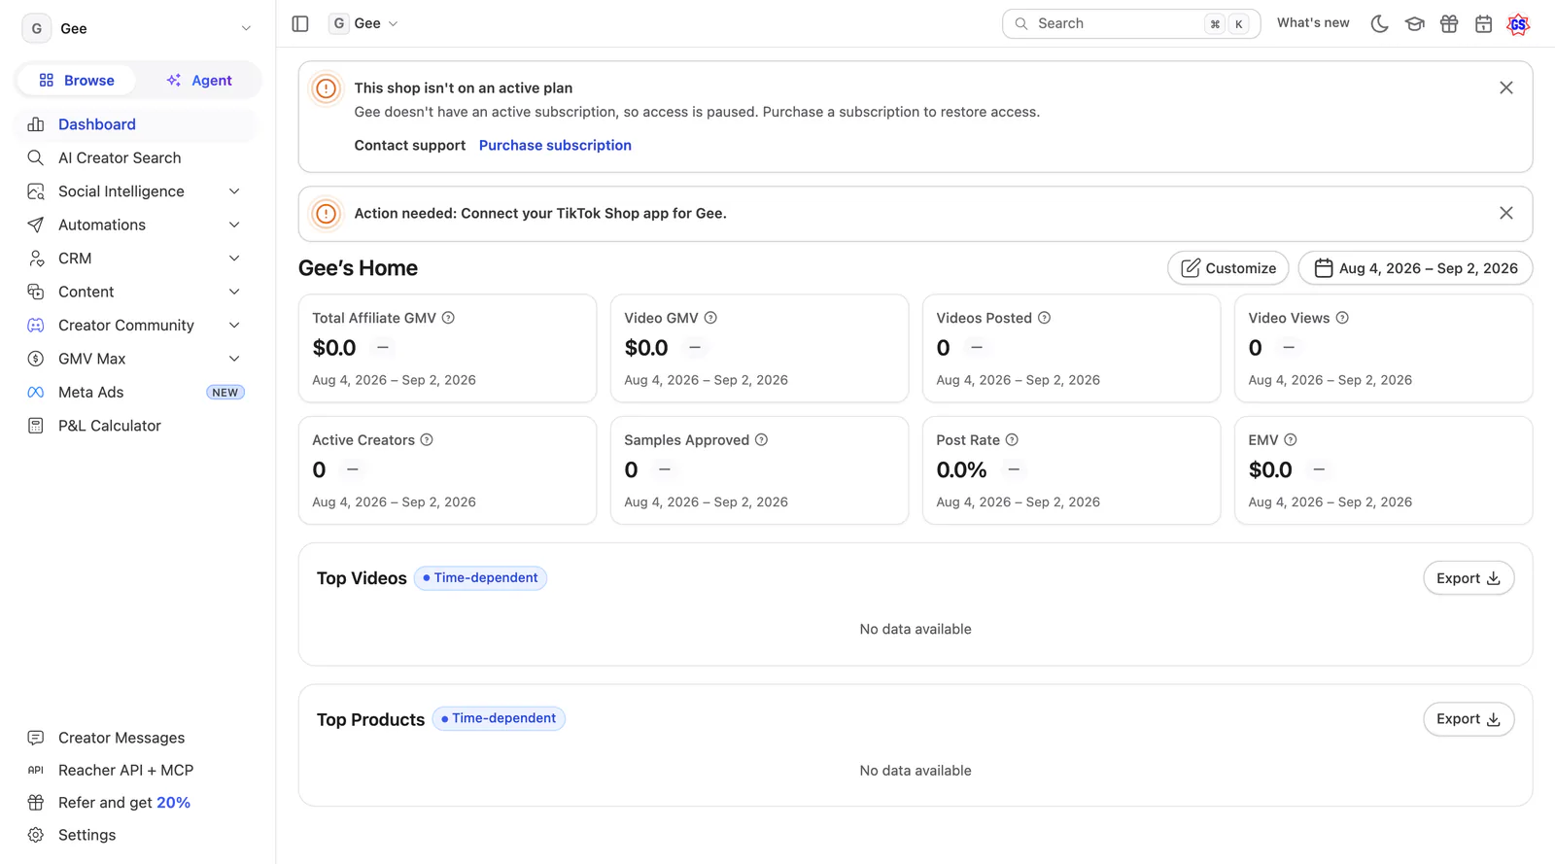Toggle the sidebar panel icon
The width and height of the screenshot is (1555, 864).
pos(300,23)
